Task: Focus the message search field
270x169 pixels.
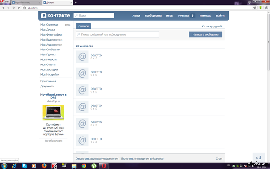Action: coord(117,35)
